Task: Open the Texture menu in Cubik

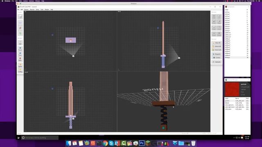Action: (32, 9)
